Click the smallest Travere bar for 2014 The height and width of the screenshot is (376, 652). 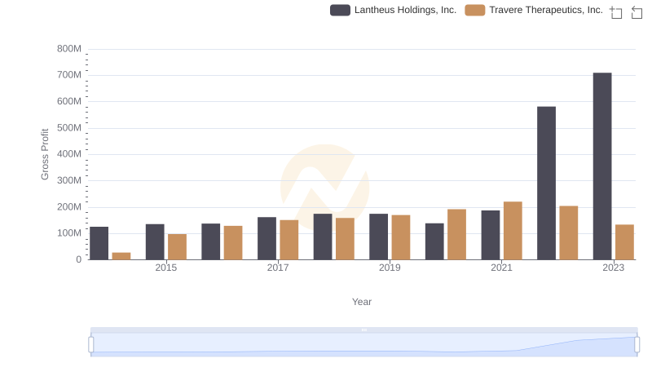(x=121, y=256)
